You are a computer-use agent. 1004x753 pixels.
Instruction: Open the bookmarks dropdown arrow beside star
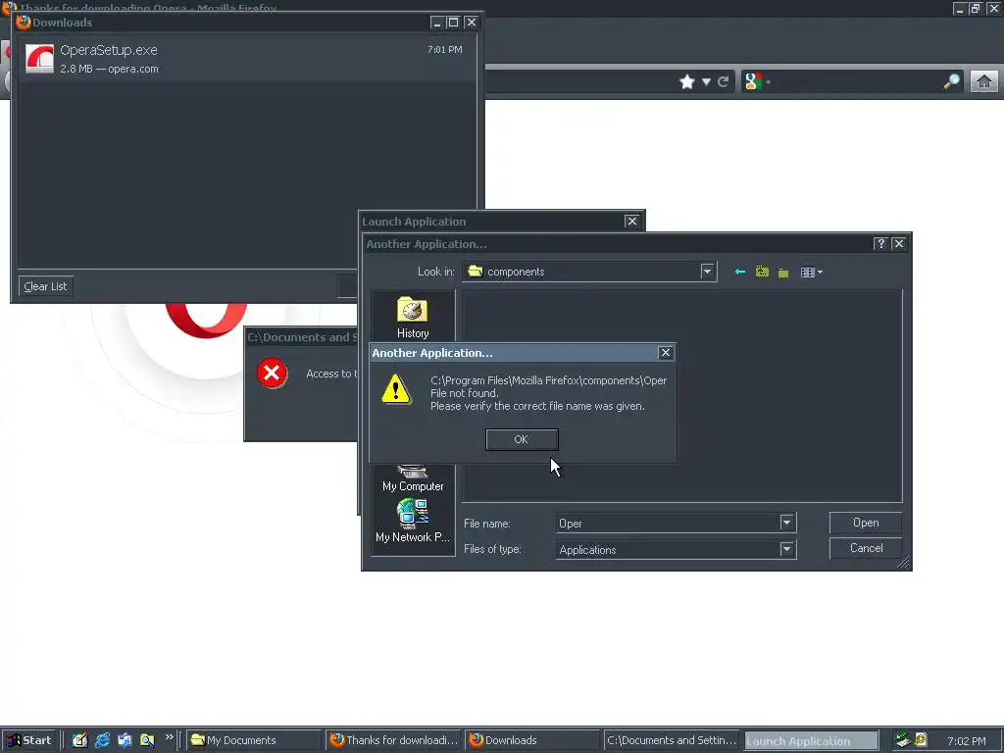tap(706, 82)
